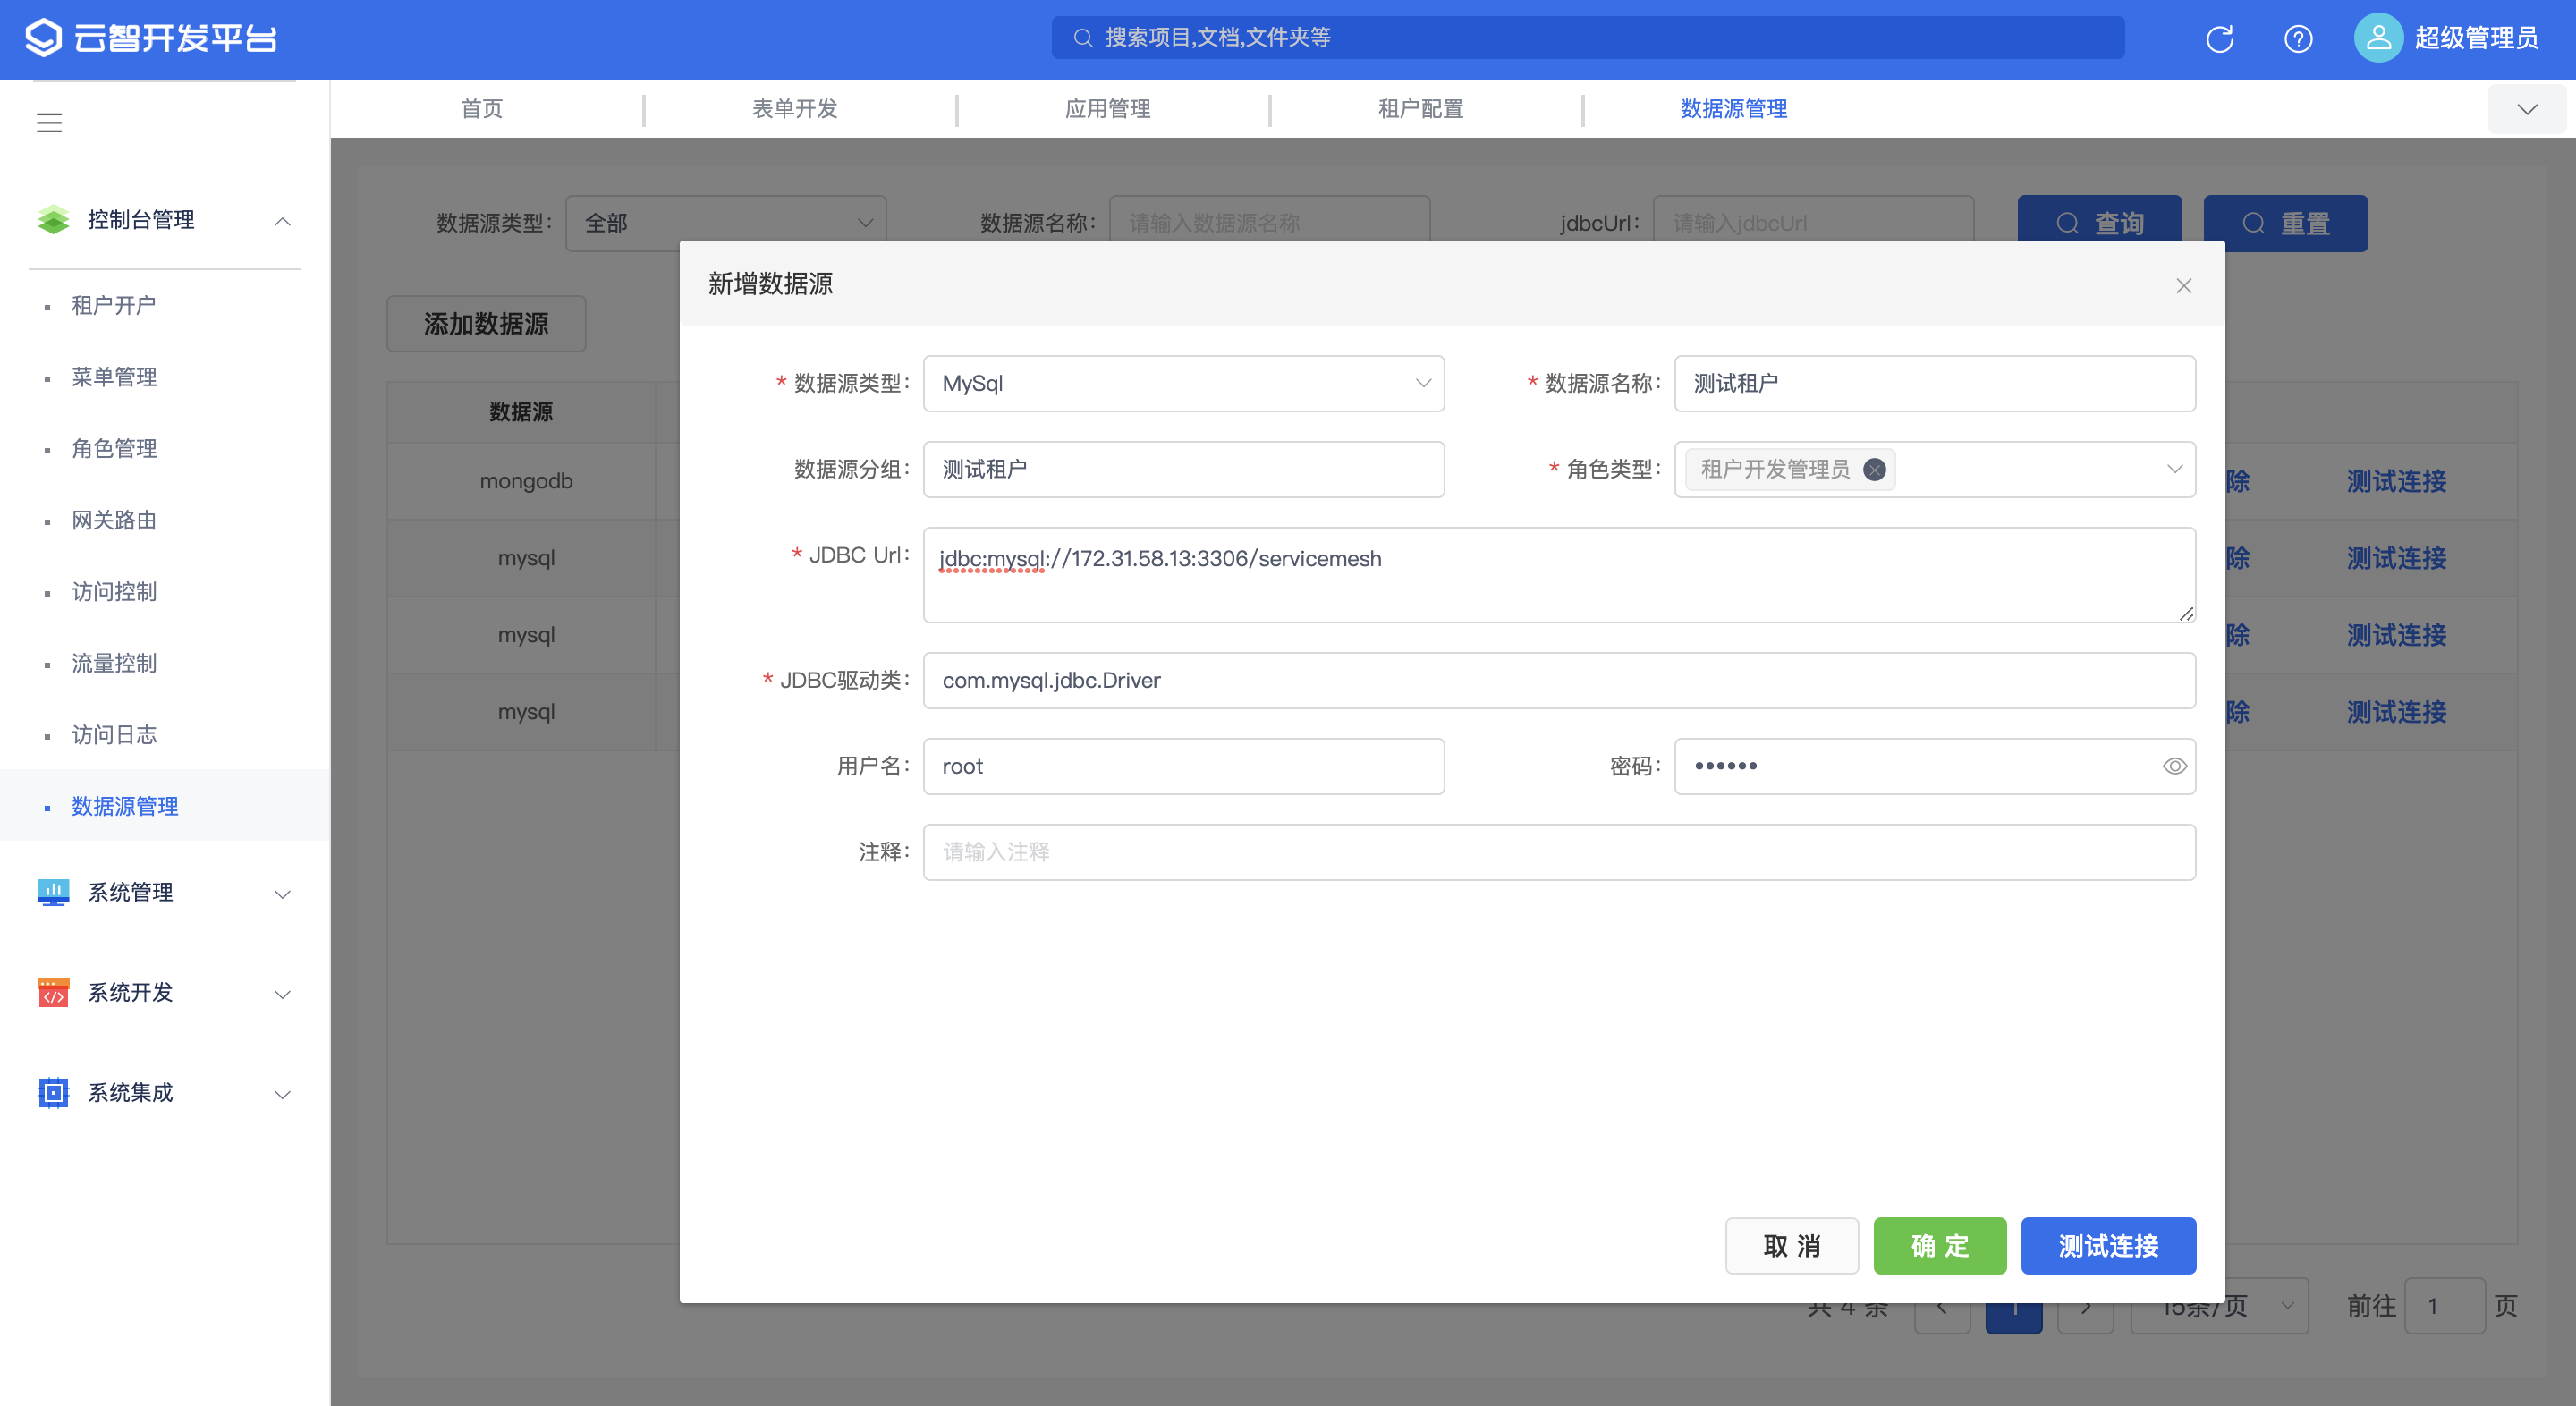Click the 系统开发 code icon

coord(53,992)
